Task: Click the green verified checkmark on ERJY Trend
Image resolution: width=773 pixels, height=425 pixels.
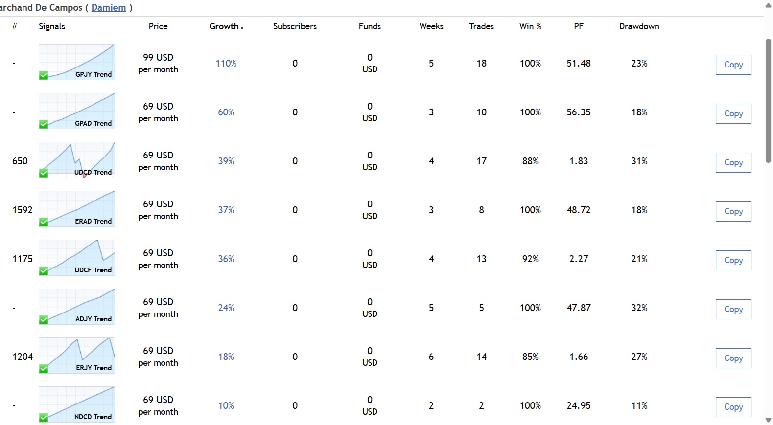Action: coord(44,369)
